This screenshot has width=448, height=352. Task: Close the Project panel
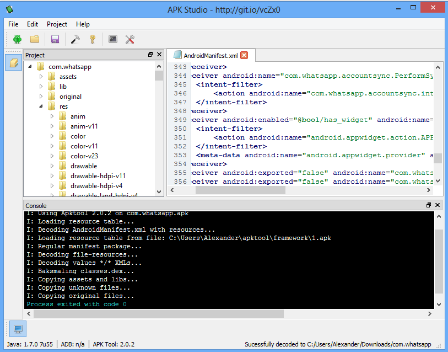coord(159,55)
